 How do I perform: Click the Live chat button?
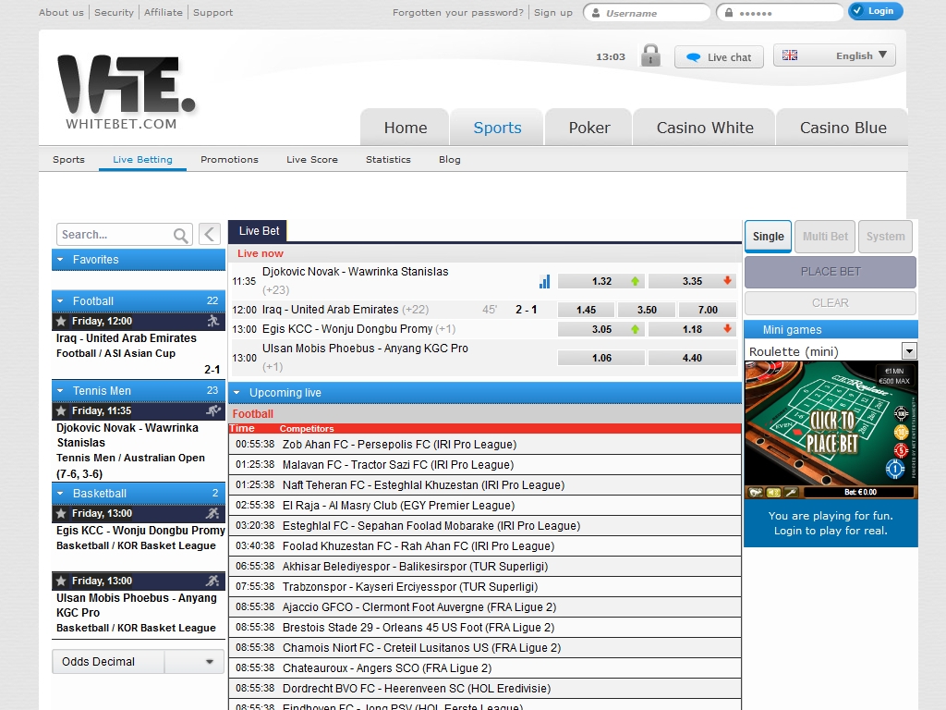pos(719,57)
